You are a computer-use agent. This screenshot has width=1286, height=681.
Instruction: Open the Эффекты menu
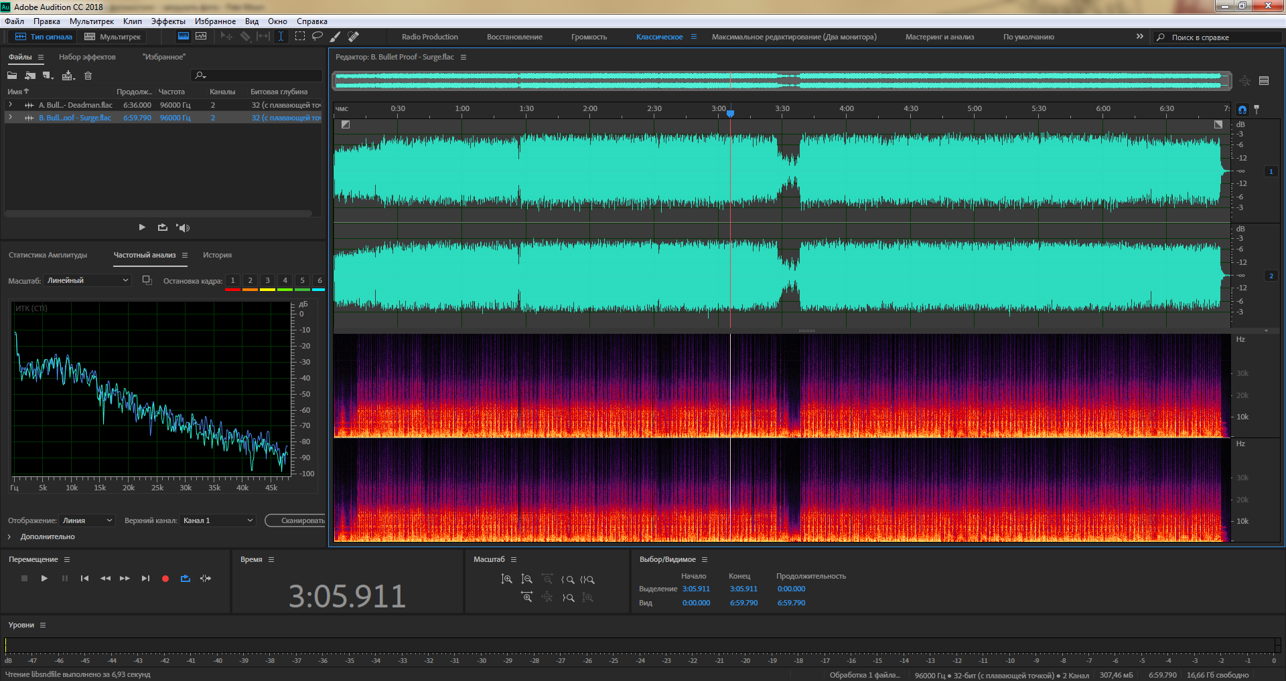[168, 21]
